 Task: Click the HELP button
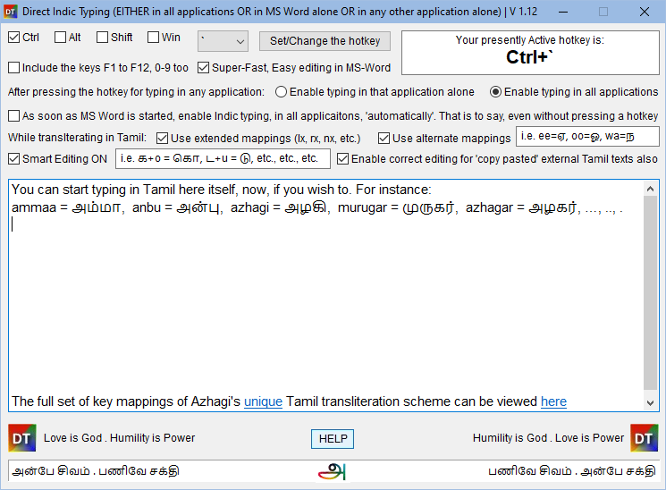pos(333,438)
